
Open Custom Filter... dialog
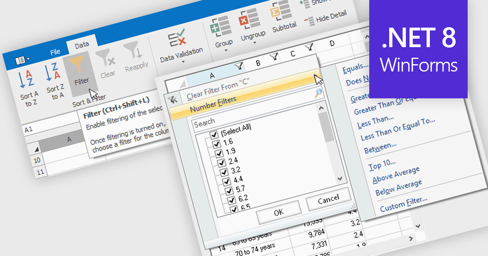tap(403, 204)
